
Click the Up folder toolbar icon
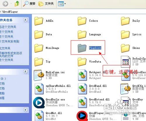pyautogui.click(x=17, y=3)
